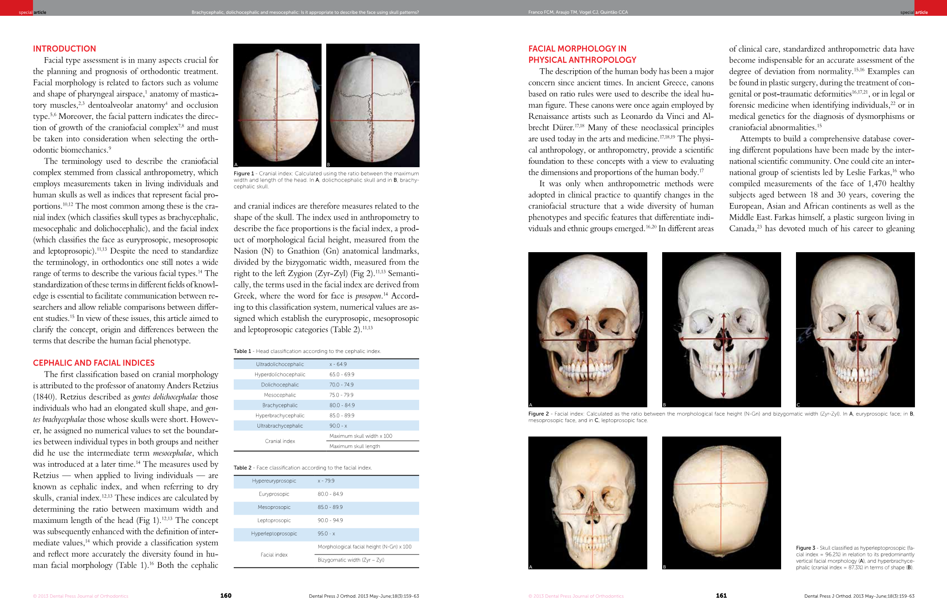Click the CEPHALIC AND FACIAL INDICES heading
The image size is (947, 613).
click(94, 363)
